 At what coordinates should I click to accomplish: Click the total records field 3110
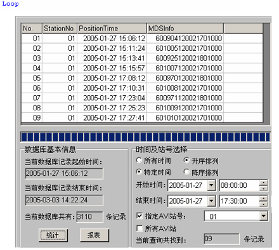point(89,217)
